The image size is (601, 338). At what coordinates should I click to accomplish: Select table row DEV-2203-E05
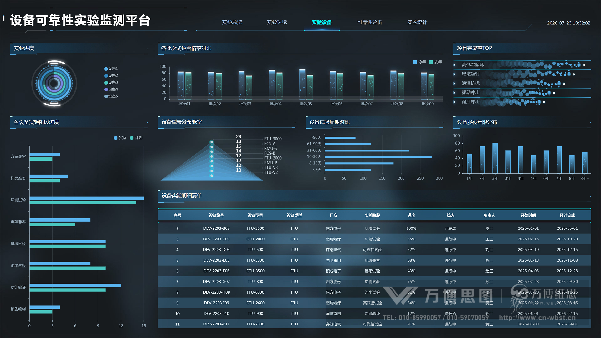374,260
